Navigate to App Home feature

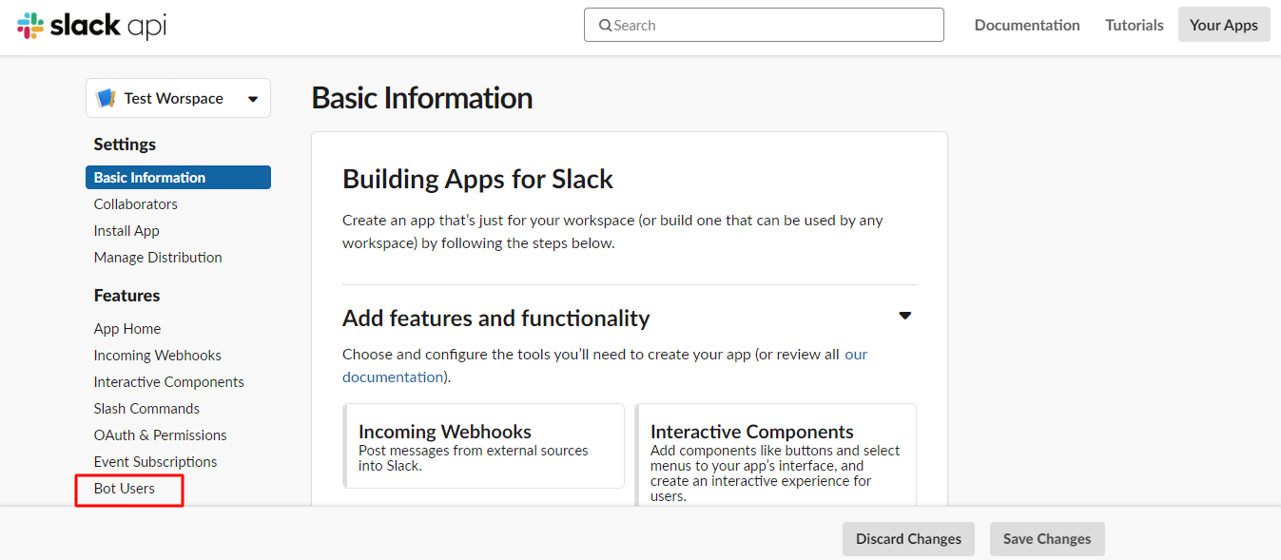pyautogui.click(x=127, y=329)
